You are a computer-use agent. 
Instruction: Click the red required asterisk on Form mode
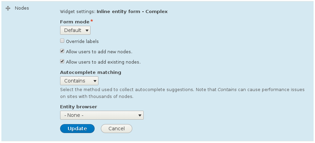(92, 21)
